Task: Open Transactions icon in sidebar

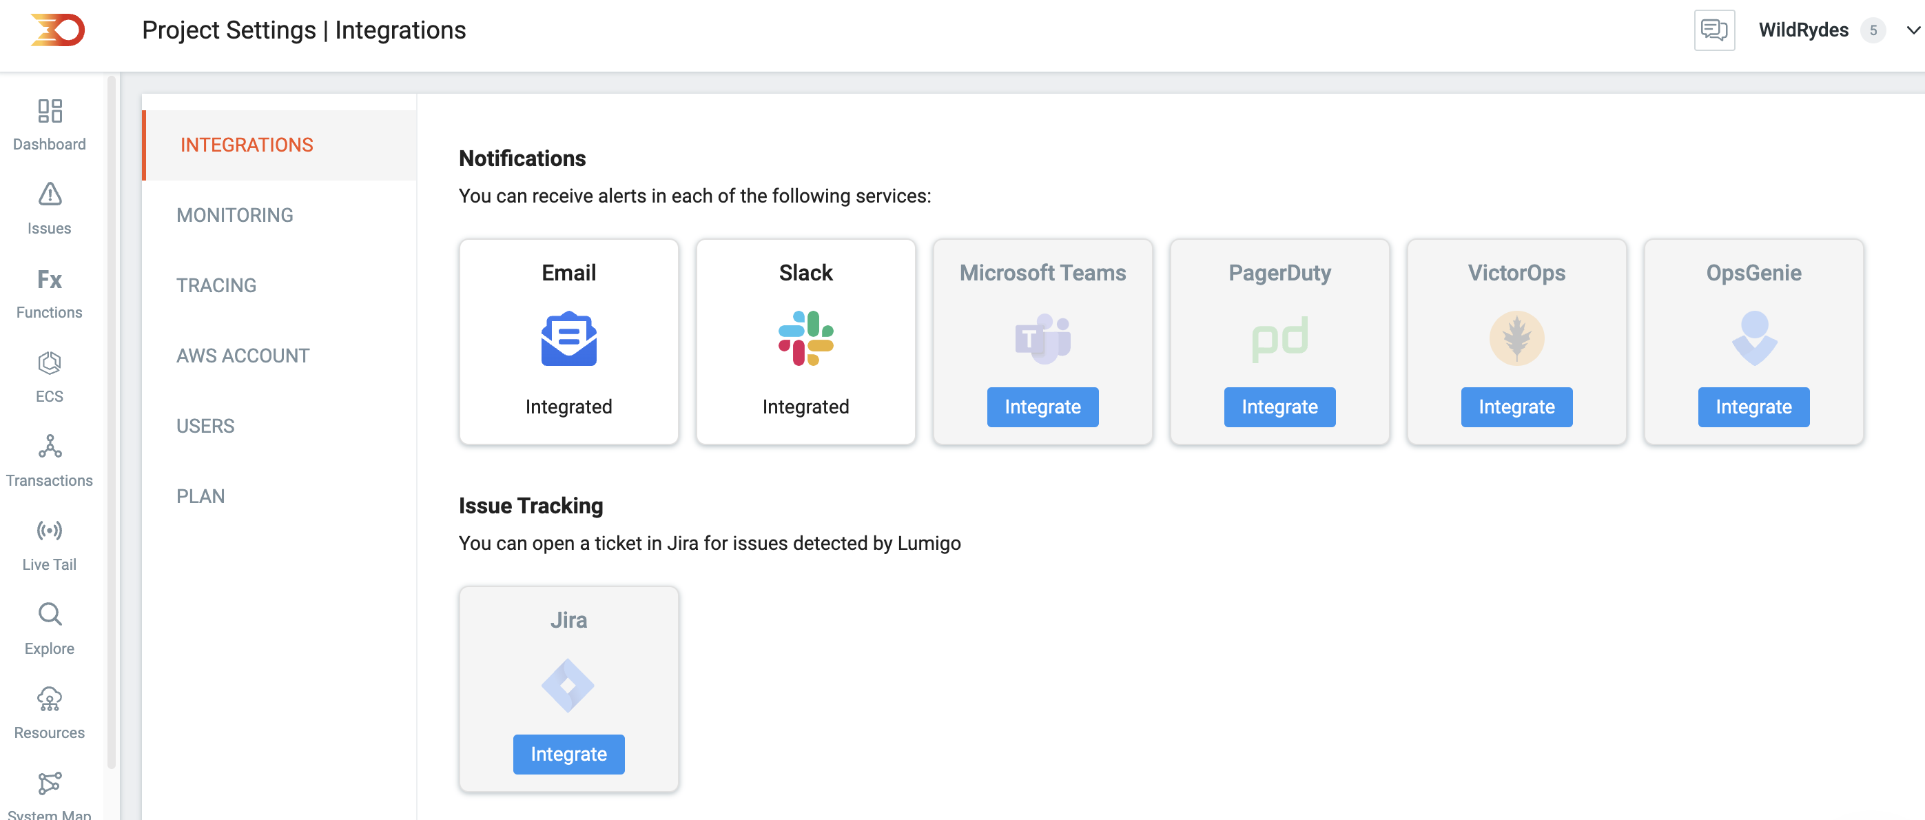Action: pyautogui.click(x=50, y=447)
